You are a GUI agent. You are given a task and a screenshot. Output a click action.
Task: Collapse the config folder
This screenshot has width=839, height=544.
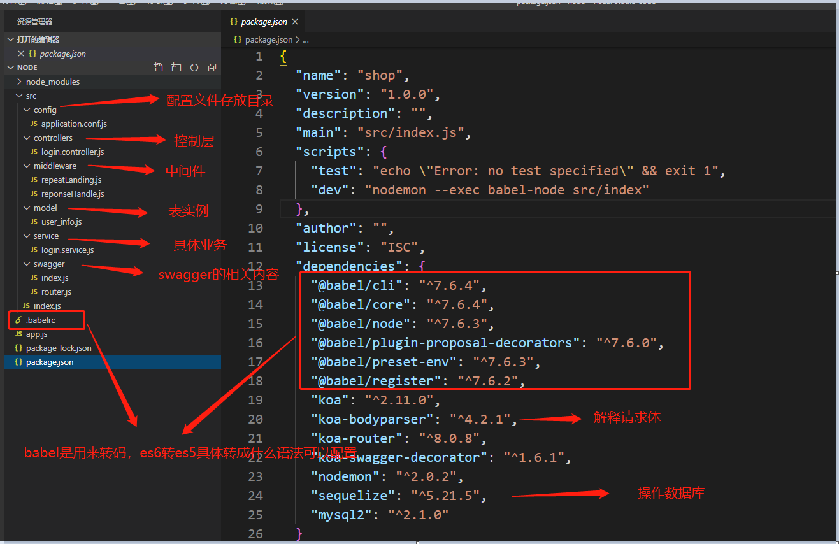point(27,110)
